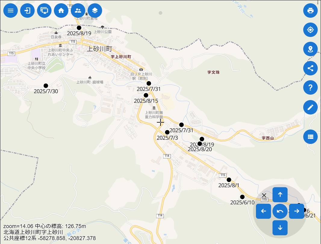Image resolution: width=321 pixels, height=244 pixels.
Task: Click the monitor display icon
Action: (44, 11)
